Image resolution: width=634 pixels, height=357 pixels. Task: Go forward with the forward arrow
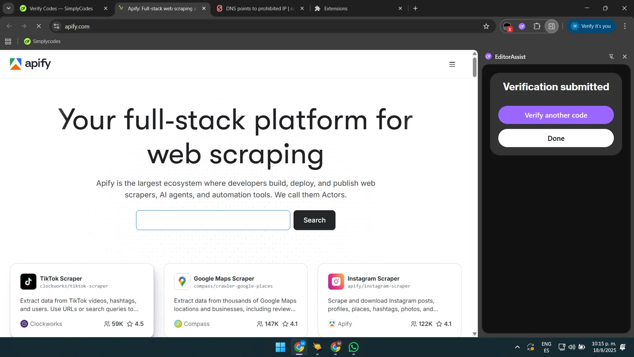pos(24,26)
